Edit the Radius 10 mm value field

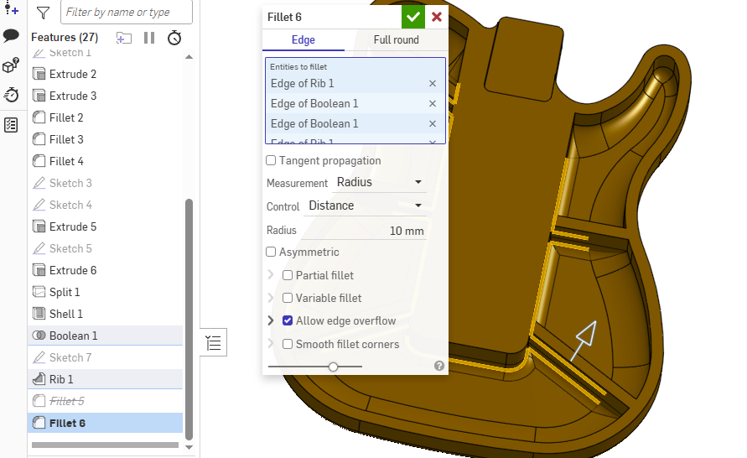pos(365,231)
